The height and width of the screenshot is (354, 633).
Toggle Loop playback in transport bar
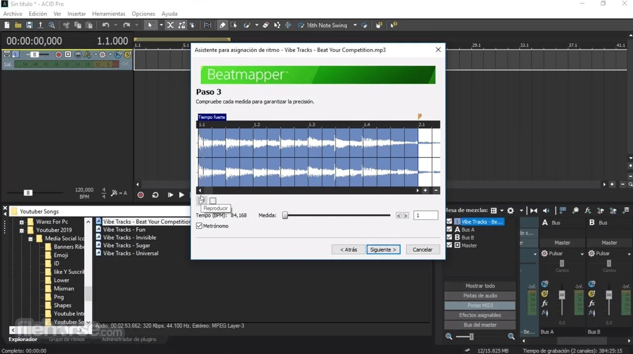click(x=155, y=195)
